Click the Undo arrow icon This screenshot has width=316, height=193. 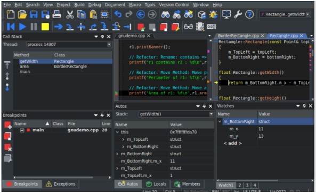(118, 14)
